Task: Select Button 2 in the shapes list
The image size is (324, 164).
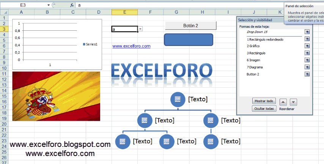Action: [x=253, y=74]
